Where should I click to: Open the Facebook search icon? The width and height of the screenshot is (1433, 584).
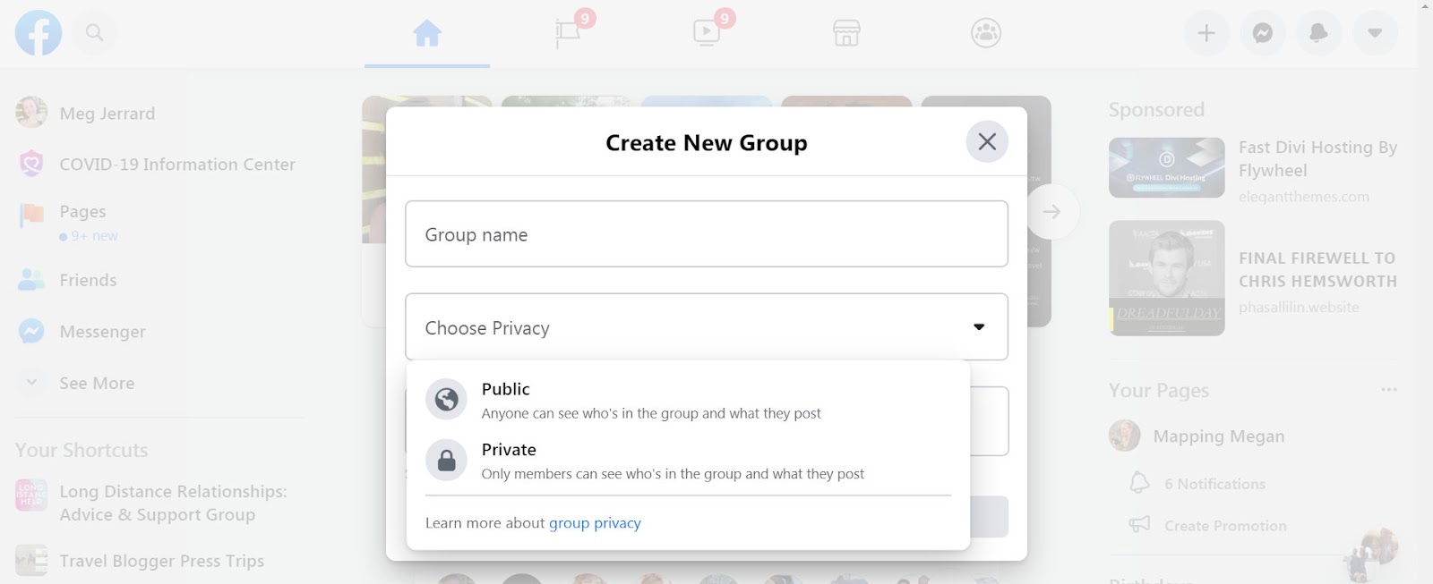click(x=94, y=33)
